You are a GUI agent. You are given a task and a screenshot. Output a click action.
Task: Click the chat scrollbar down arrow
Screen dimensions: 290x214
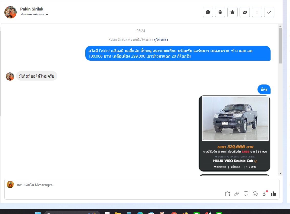[x=280, y=173]
